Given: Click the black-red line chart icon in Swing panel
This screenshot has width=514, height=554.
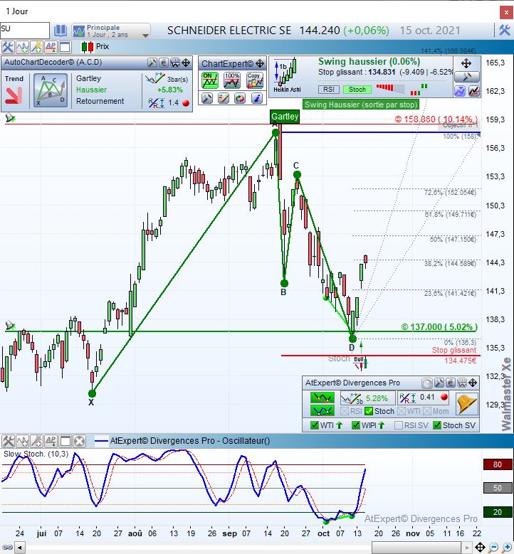Looking at the screenshot, I should tap(474, 91).
